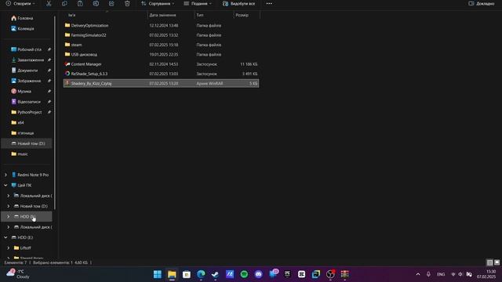The width and height of the screenshot is (502, 282).
Task: Select the Shadery_By_Kizz_Czytaj archive
Action: 161,83
